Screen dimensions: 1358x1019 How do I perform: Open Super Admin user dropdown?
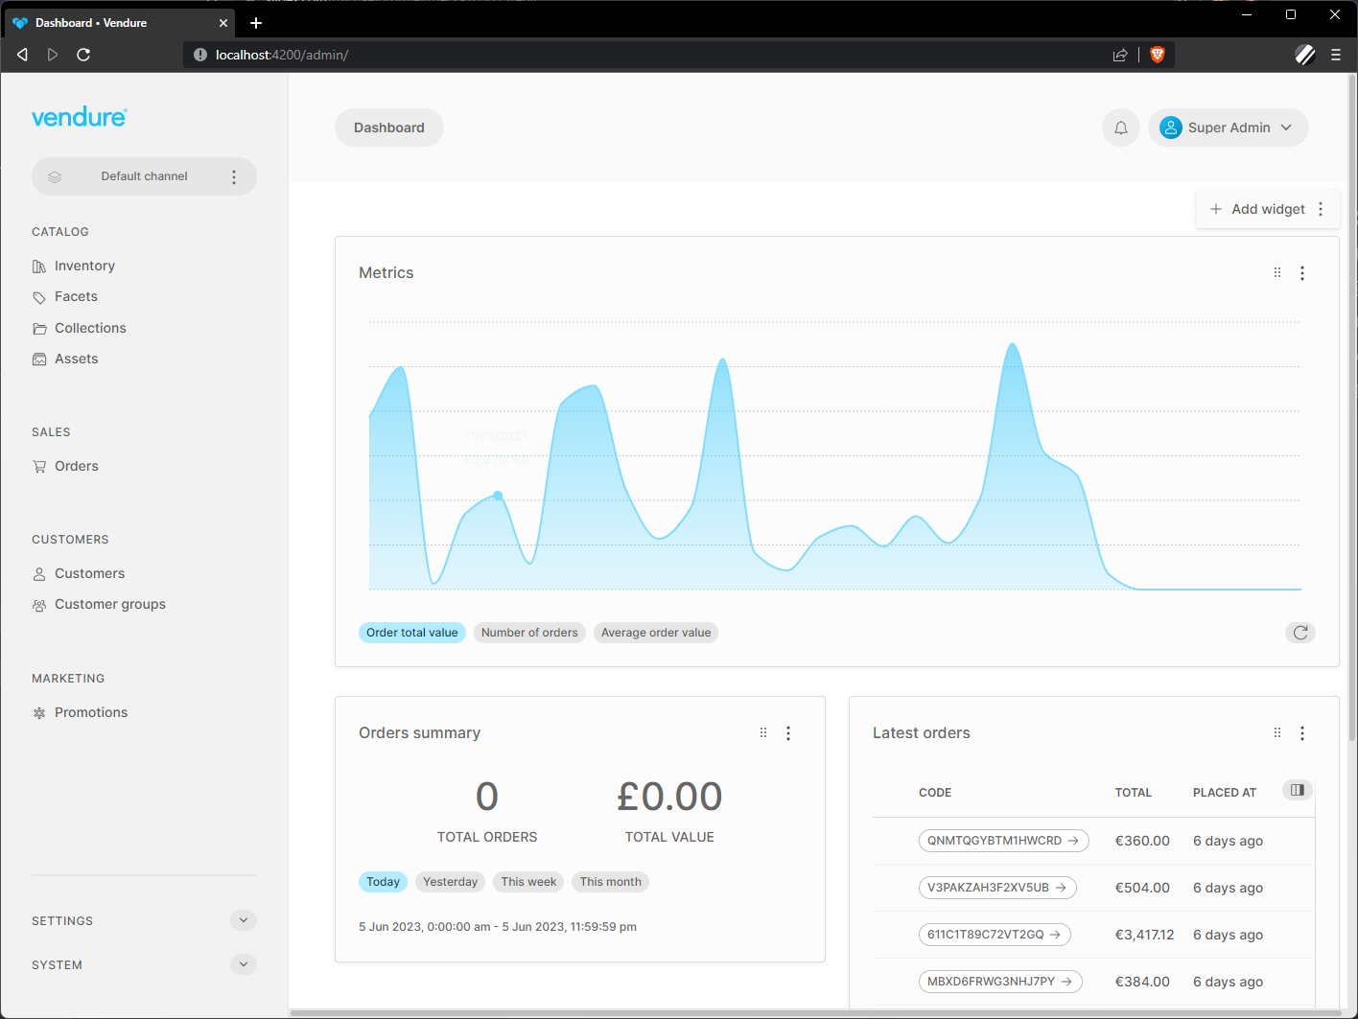(1229, 127)
